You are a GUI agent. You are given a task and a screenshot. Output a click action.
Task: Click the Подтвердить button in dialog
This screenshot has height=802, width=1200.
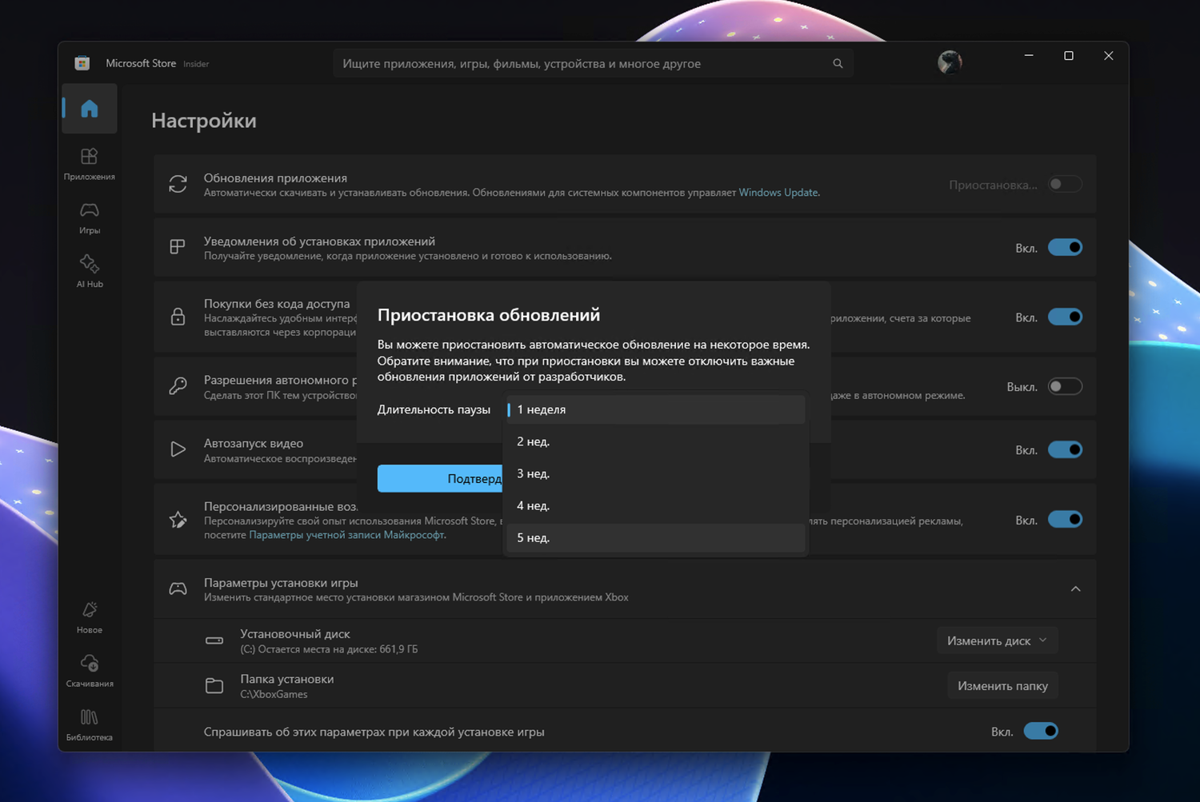(x=441, y=478)
